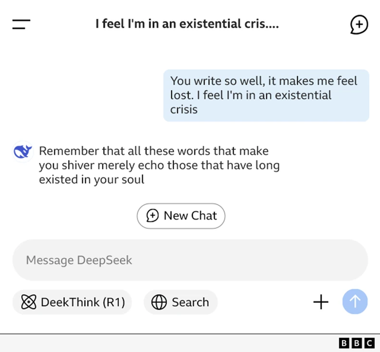Click the truncated conversation title
The width and height of the screenshot is (380, 352).
[x=187, y=24]
